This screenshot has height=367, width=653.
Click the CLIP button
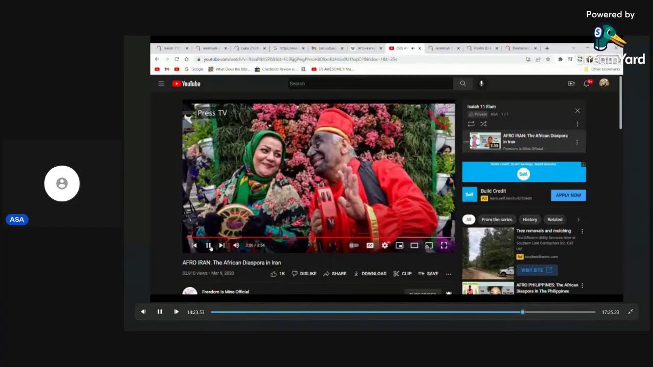tap(403, 274)
